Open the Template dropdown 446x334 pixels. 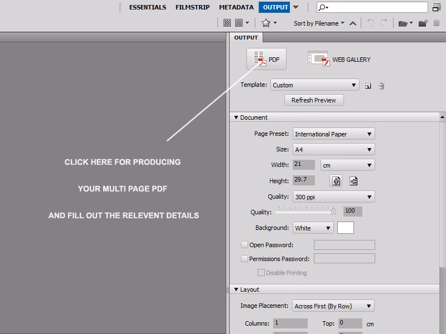point(314,85)
